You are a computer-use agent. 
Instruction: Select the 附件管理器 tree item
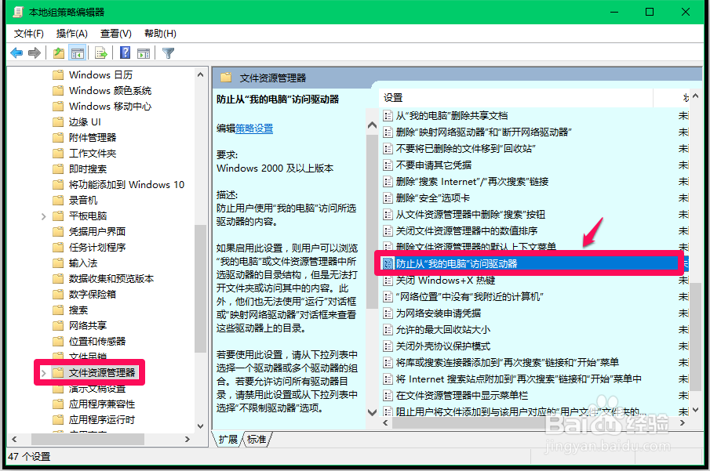pyautogui.click(x=93, y=138)
